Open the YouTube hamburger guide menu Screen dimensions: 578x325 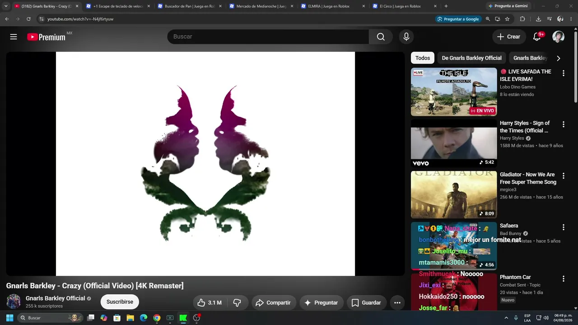(14, 37)
